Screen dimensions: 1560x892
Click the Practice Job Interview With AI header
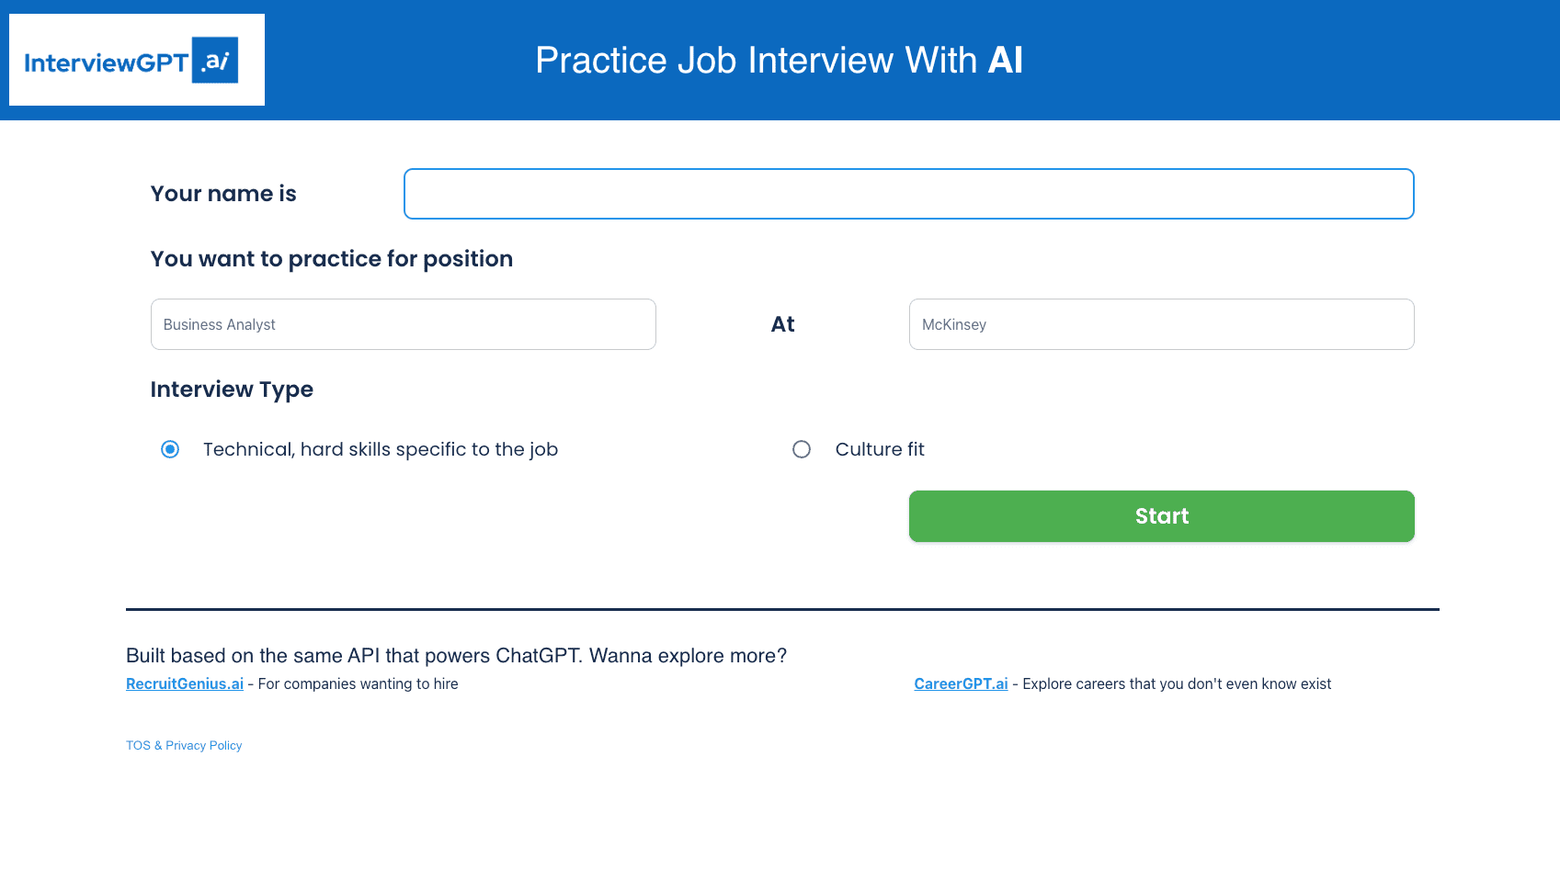pyautogui.click(x=779, y=61)
